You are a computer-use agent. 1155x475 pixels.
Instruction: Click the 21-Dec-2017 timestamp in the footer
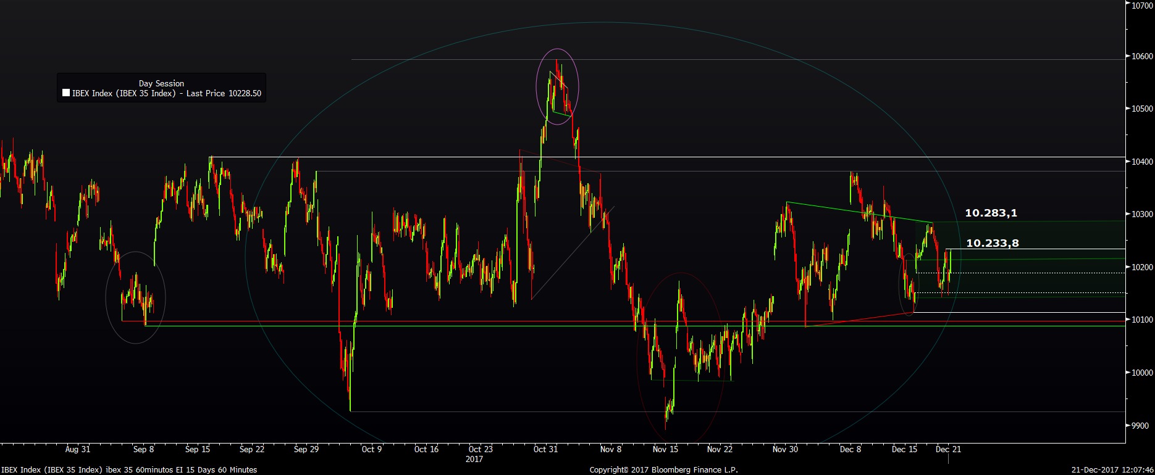coord(1112,470)
